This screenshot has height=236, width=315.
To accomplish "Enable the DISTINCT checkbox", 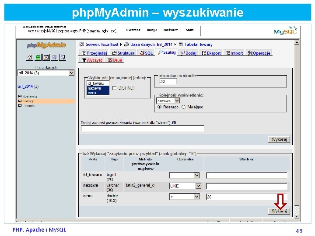I will coord(114,88).
